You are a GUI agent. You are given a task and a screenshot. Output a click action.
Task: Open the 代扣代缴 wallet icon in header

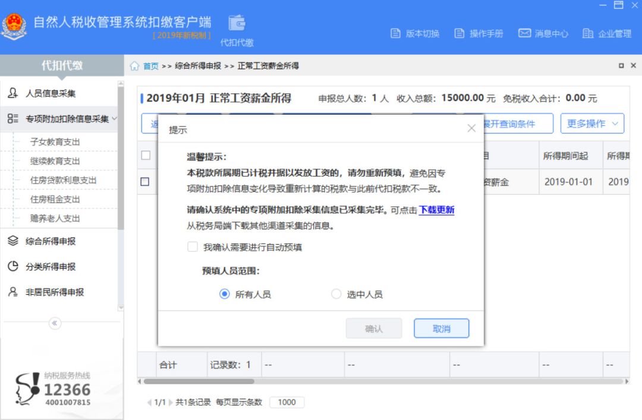coord(237,23)
